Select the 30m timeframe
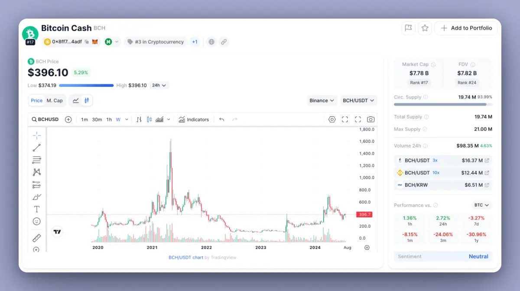Screen dimensions: 520x291 [97, 119]
